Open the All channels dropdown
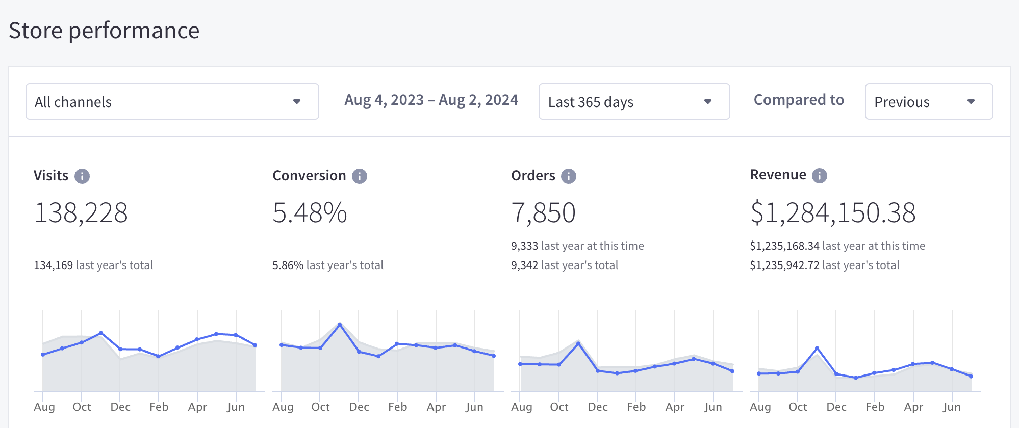Viewport: 1019px width, 428px height. [x=172, y=102]
